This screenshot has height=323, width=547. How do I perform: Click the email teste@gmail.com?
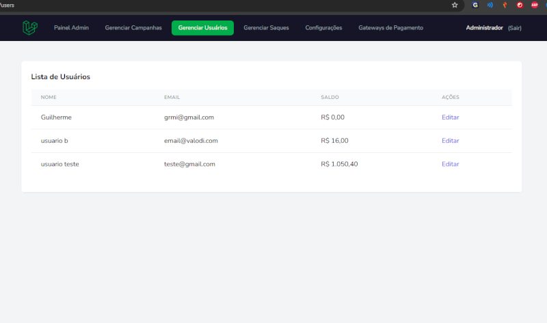pyautogui.click(x=189, y=164)
